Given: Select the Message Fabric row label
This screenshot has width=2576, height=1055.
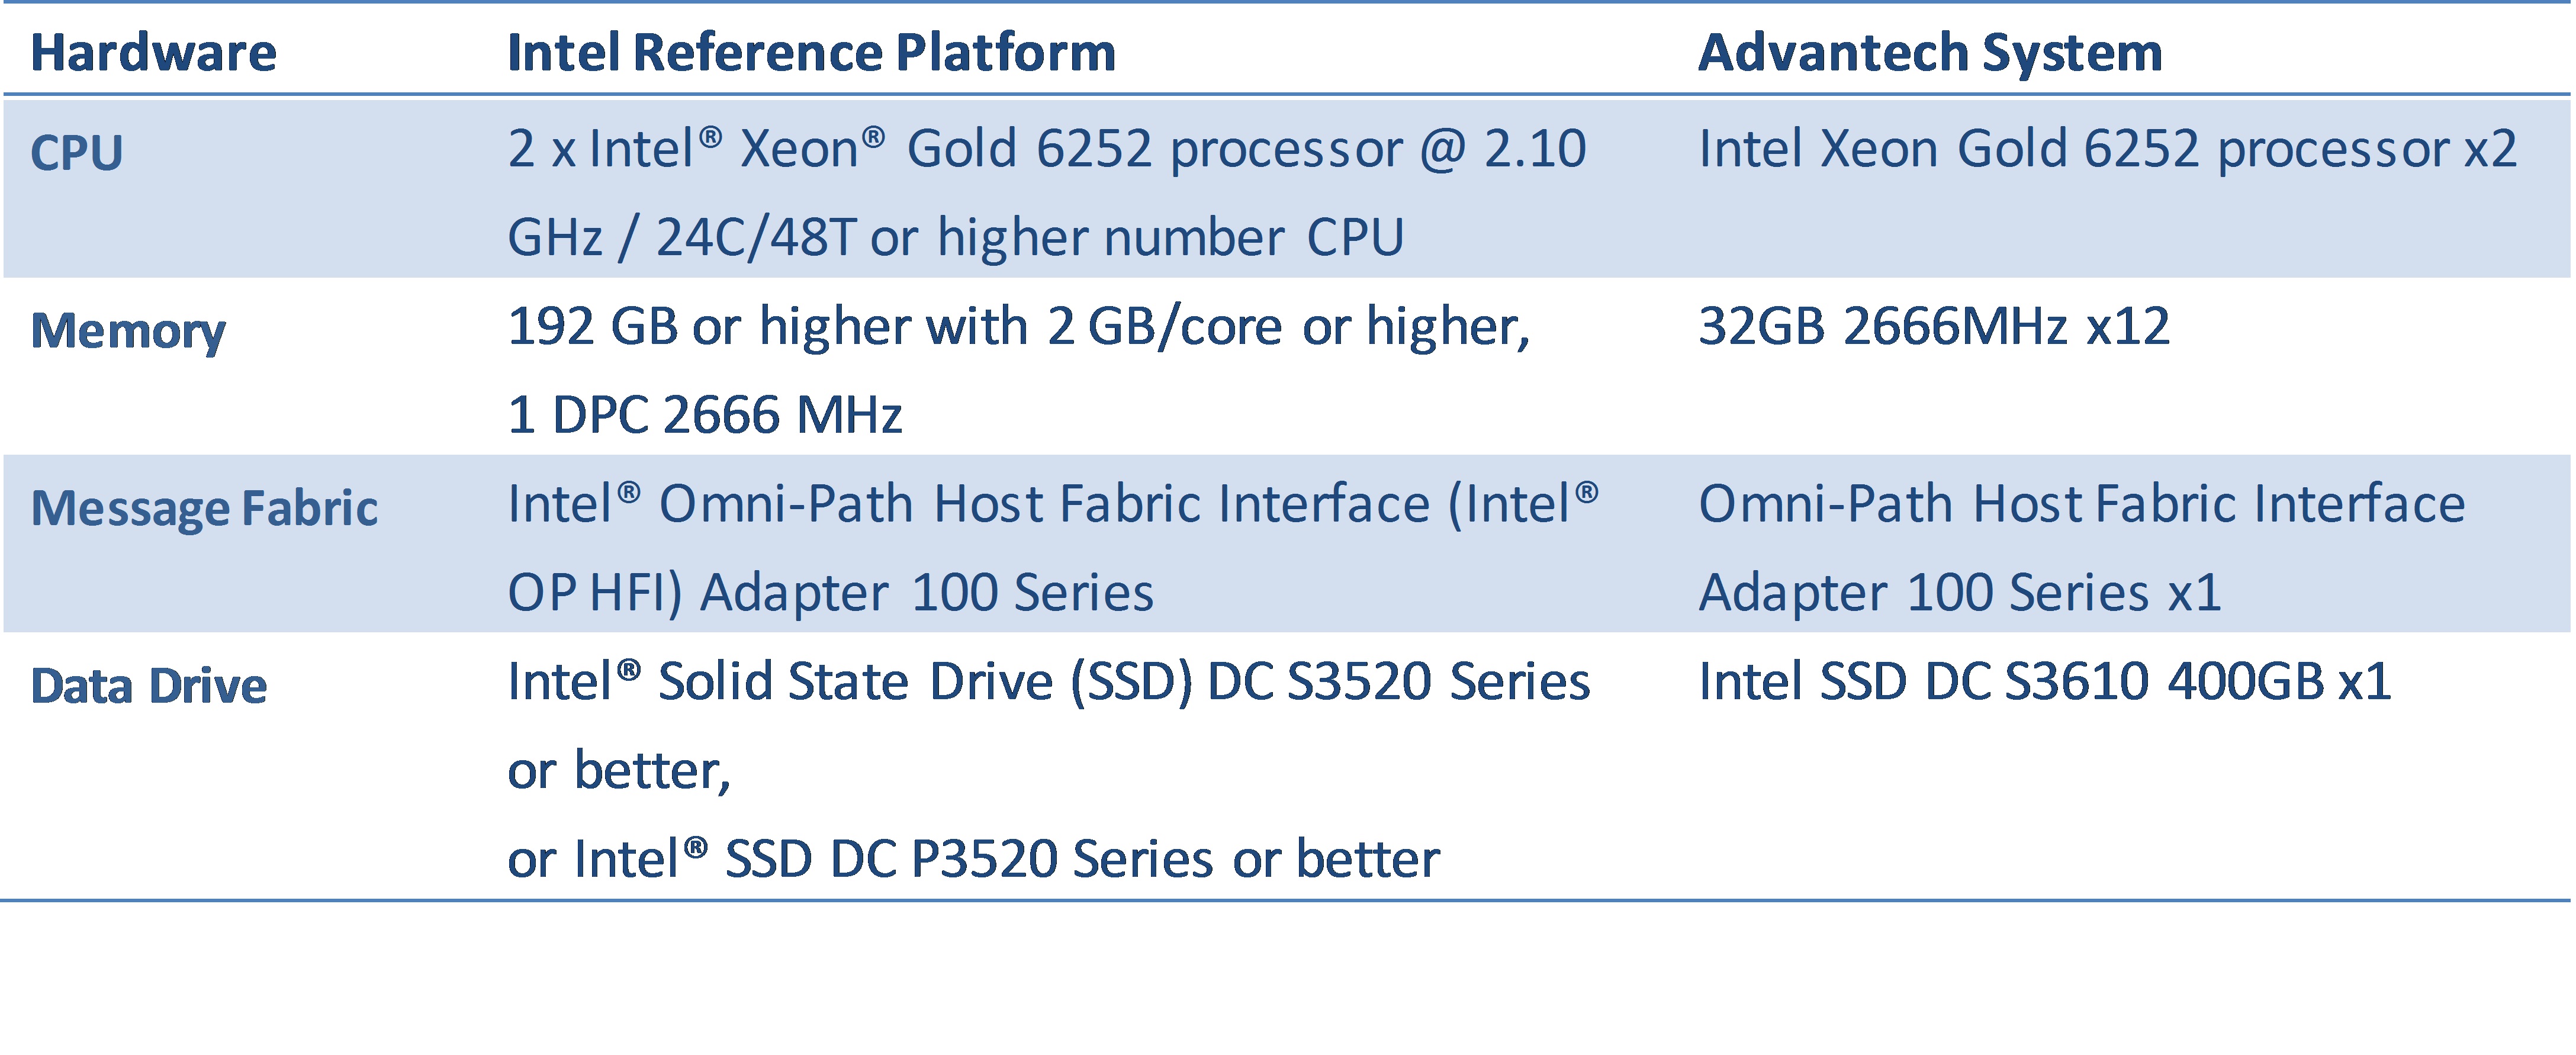Looking at the screenshot, I should point(204,508).
